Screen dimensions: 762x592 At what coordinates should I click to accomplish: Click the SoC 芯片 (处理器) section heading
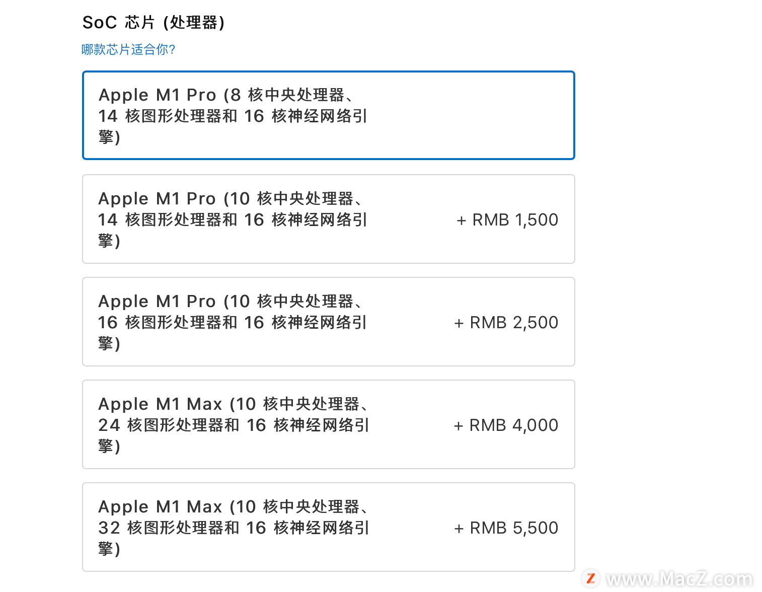coord(154,23)
